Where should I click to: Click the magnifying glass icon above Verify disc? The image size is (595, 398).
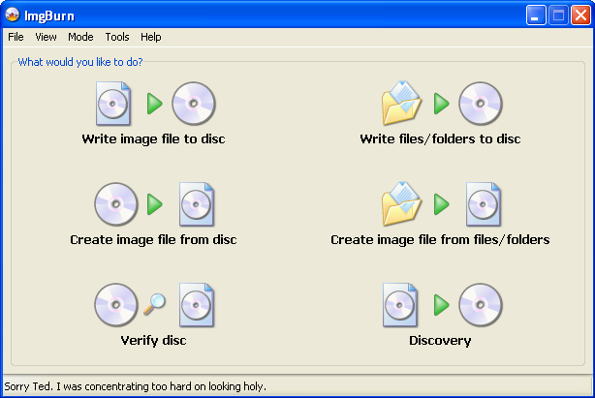coord(154,304)
